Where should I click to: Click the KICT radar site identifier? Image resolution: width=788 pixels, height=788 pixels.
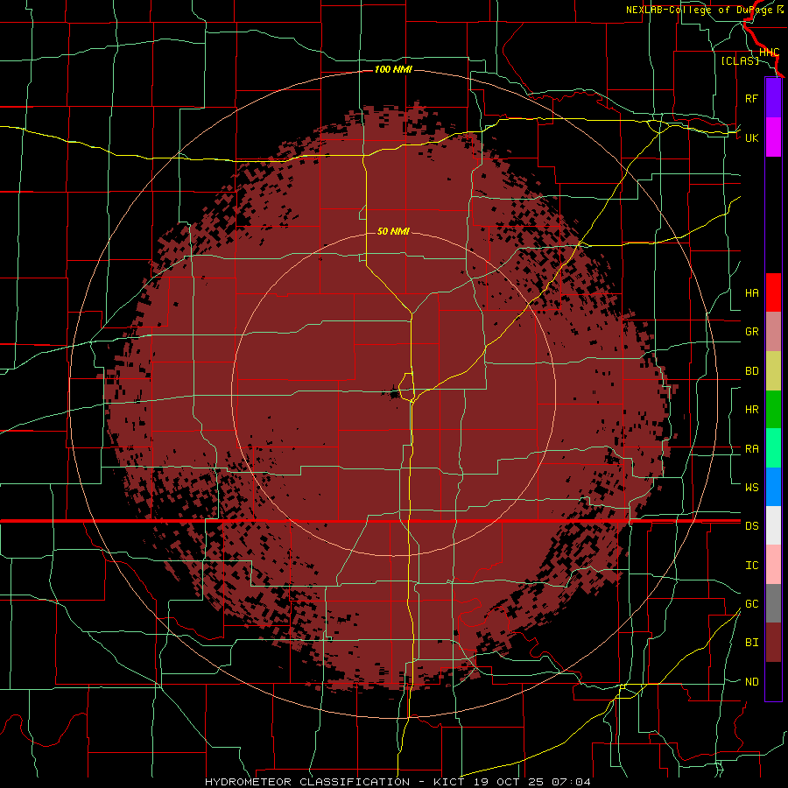448,782
